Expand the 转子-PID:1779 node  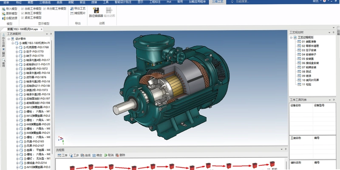[17, 56]
